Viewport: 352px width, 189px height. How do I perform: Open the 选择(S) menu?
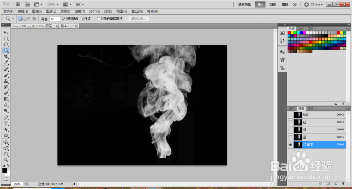click(x=65, y=12)
